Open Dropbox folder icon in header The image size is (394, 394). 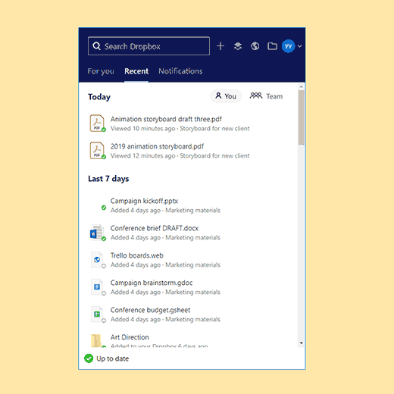[272, 46]
